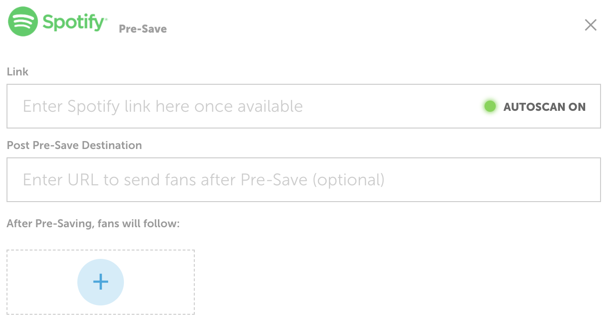Click the Link field label
The height and width of the screenshot is (325, 608).
click(x=18, y=72)
